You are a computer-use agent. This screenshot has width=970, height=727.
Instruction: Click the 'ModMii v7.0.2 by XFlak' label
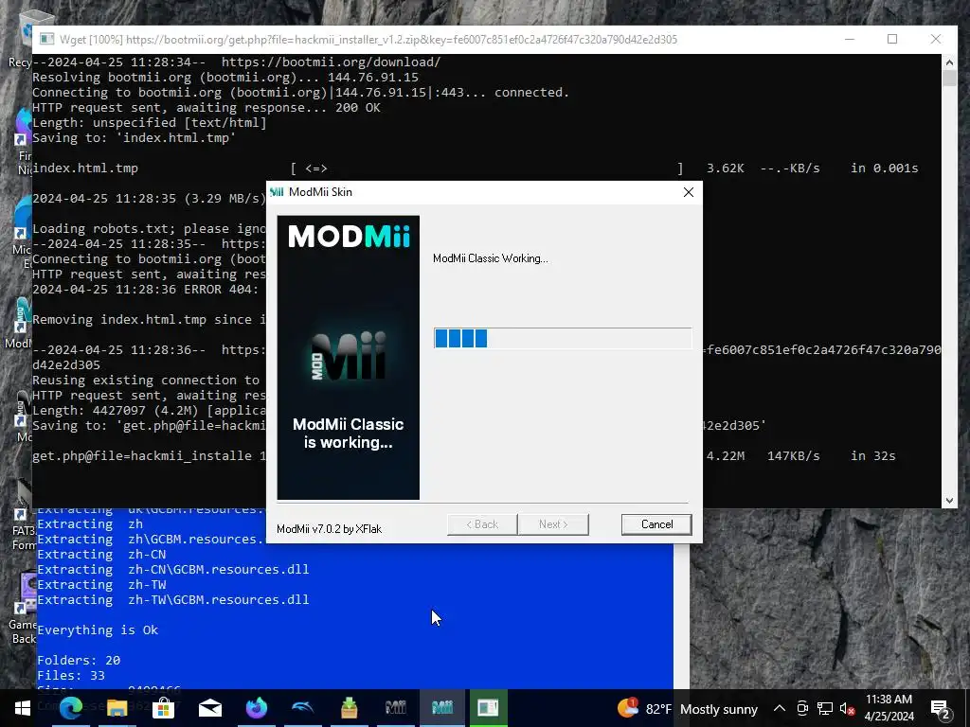[329, 529]
